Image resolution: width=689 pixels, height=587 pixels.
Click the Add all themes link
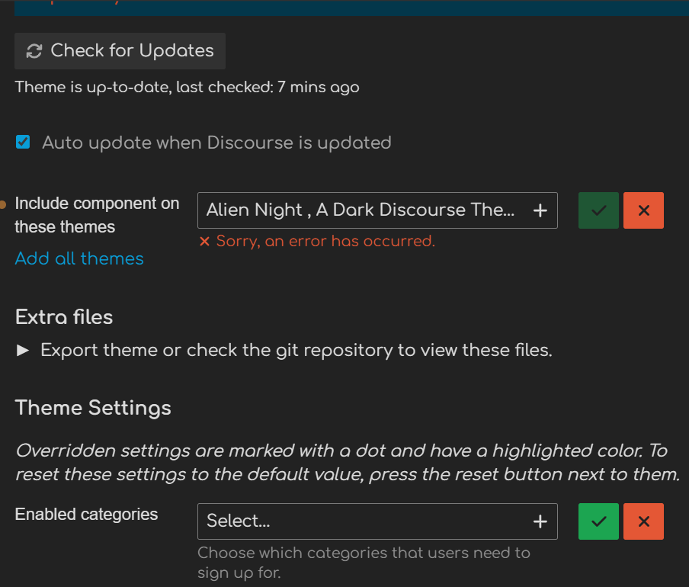tap(79, 258)
